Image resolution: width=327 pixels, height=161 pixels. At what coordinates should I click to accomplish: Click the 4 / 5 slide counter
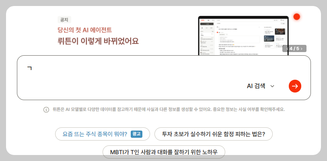294,48
